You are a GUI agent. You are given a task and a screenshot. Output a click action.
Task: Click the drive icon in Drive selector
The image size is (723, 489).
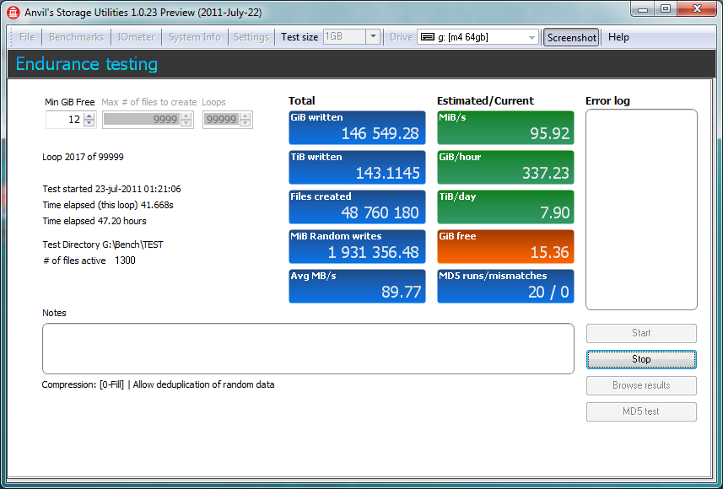click(x=428, y=37)
